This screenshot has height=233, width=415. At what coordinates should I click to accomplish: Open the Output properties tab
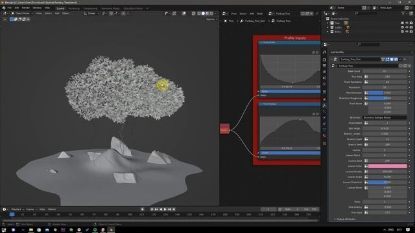click(x=324, y=66)
